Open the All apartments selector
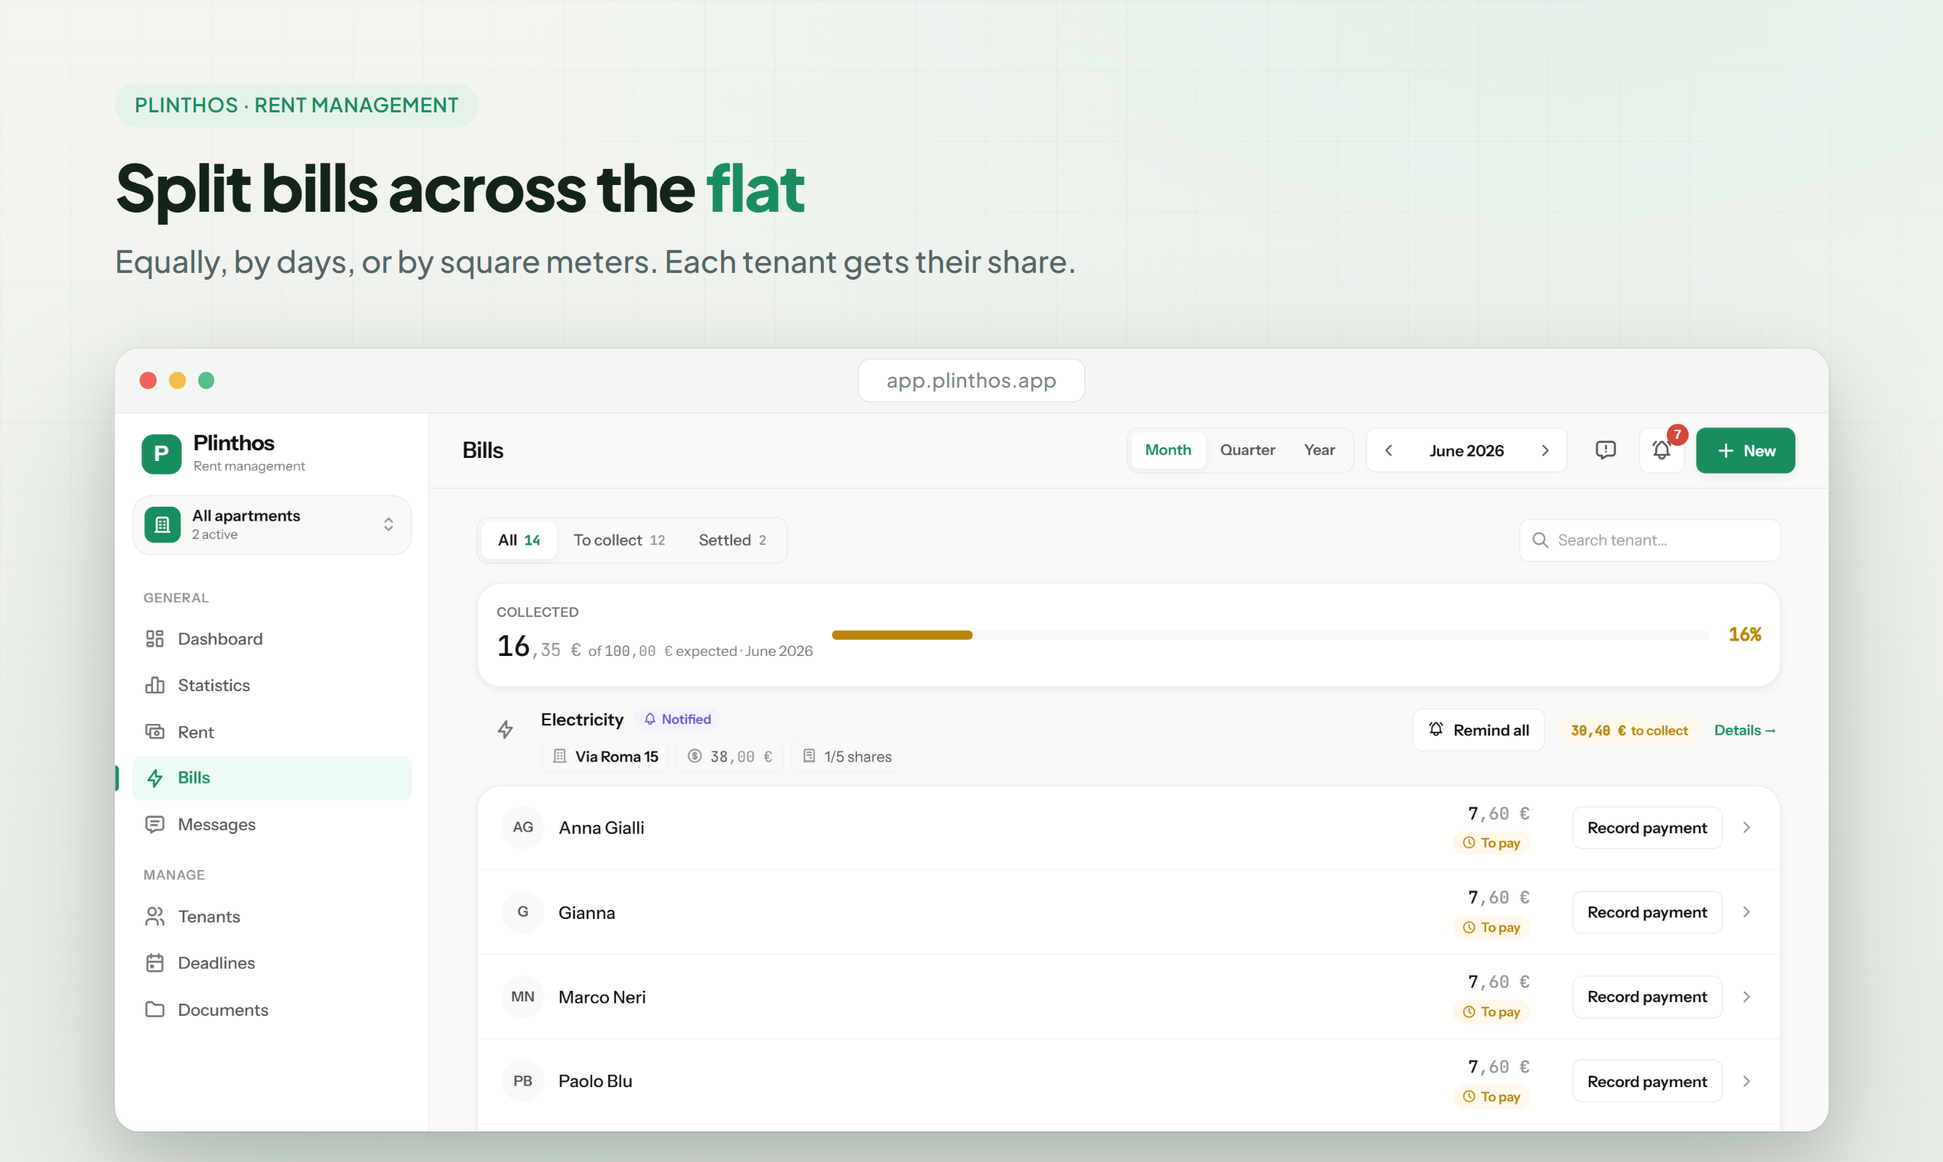 click(272, 524)
